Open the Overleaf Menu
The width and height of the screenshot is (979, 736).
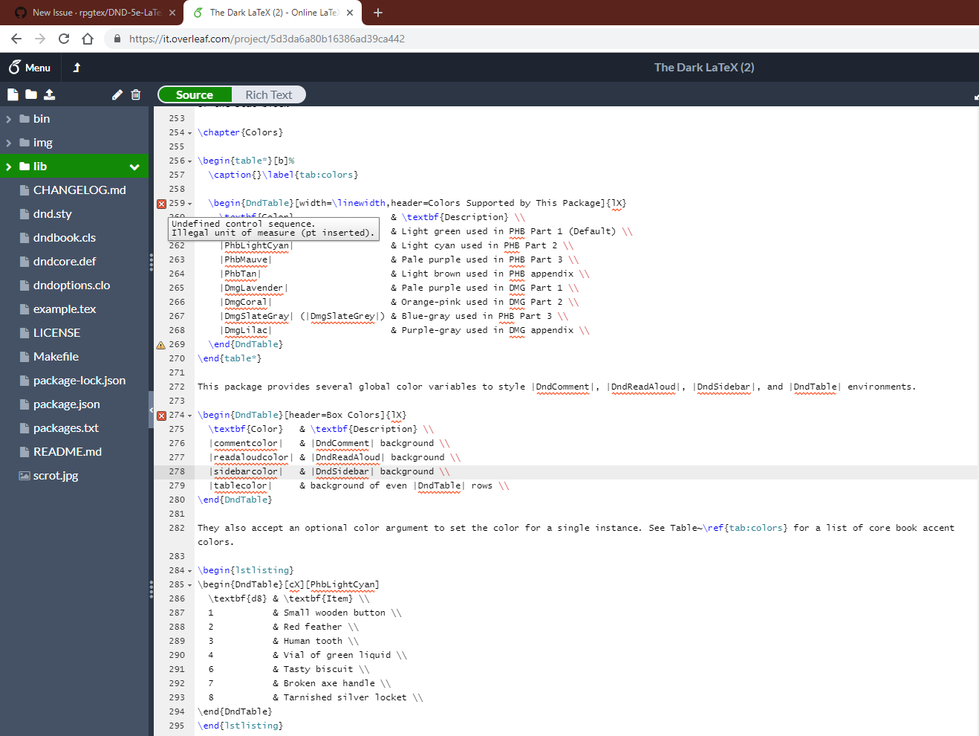pos(30,67)
